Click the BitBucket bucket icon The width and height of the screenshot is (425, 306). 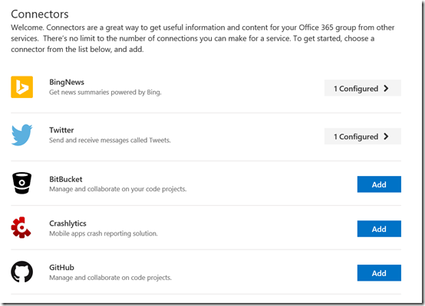[21, 183]
